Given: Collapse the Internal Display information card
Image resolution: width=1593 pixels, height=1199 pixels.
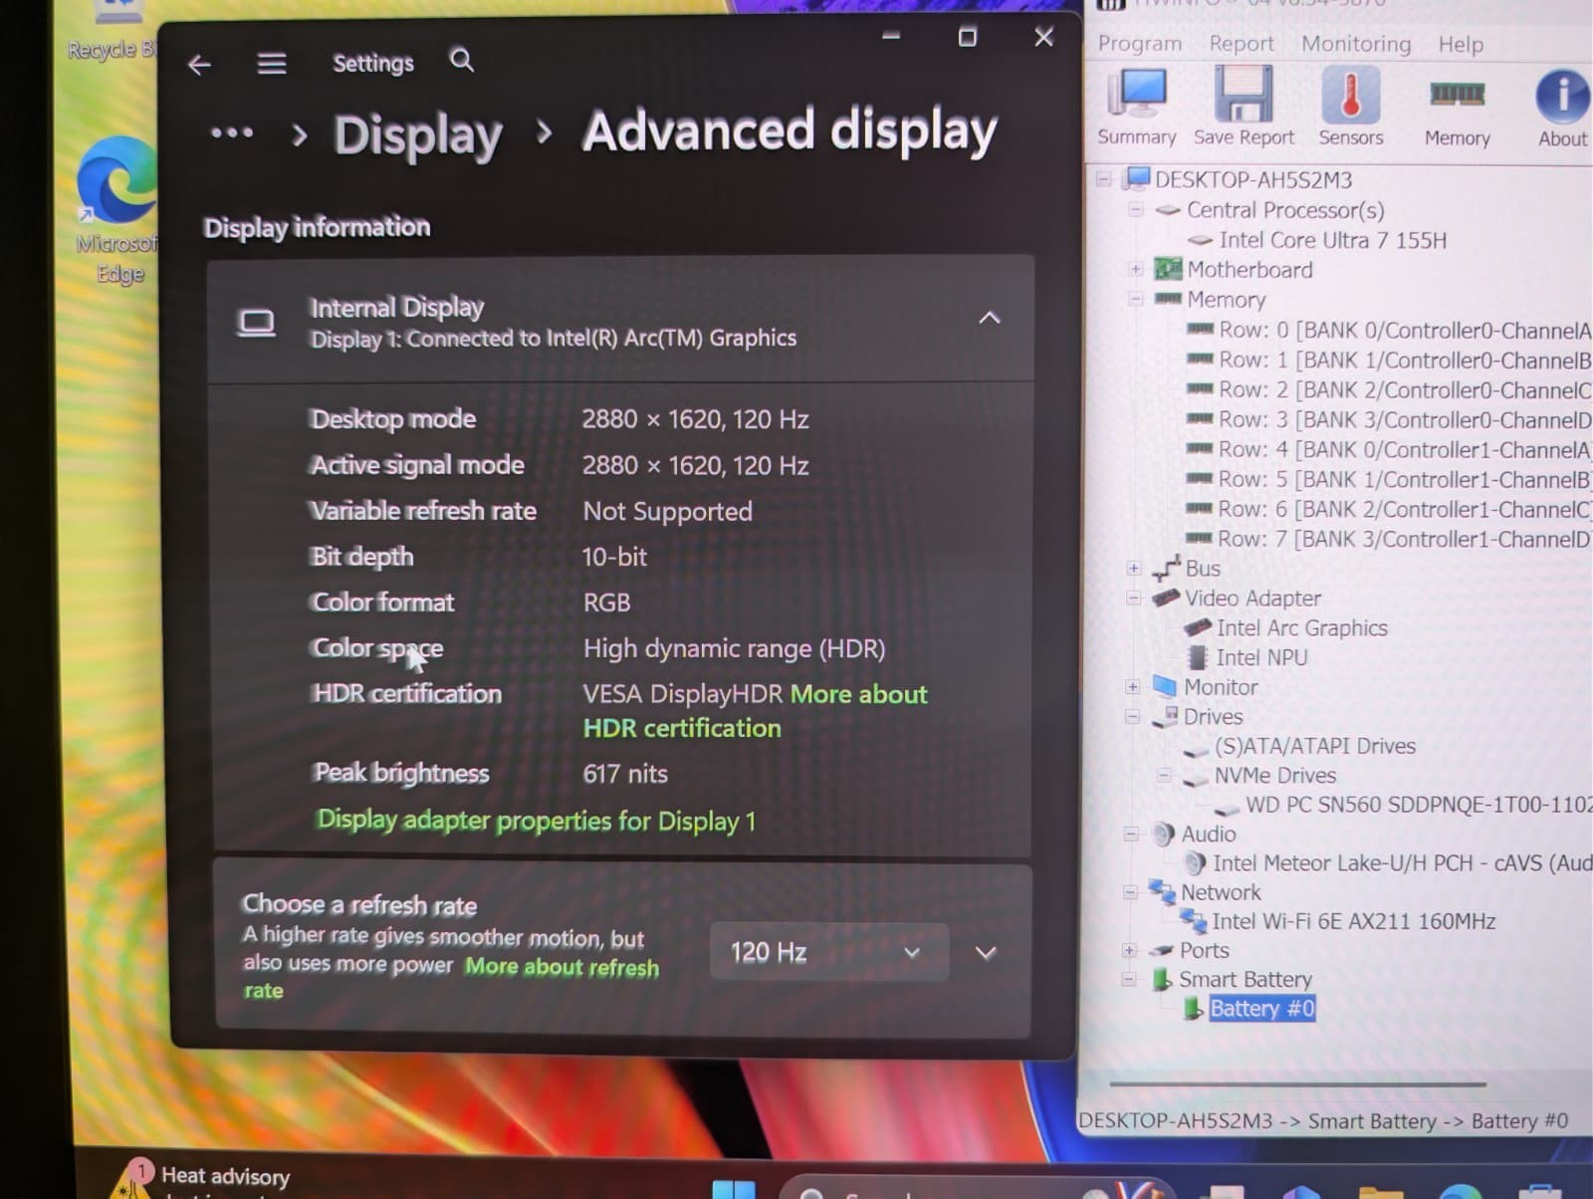Looking at the screenshot, I should [x=989, y=318].
